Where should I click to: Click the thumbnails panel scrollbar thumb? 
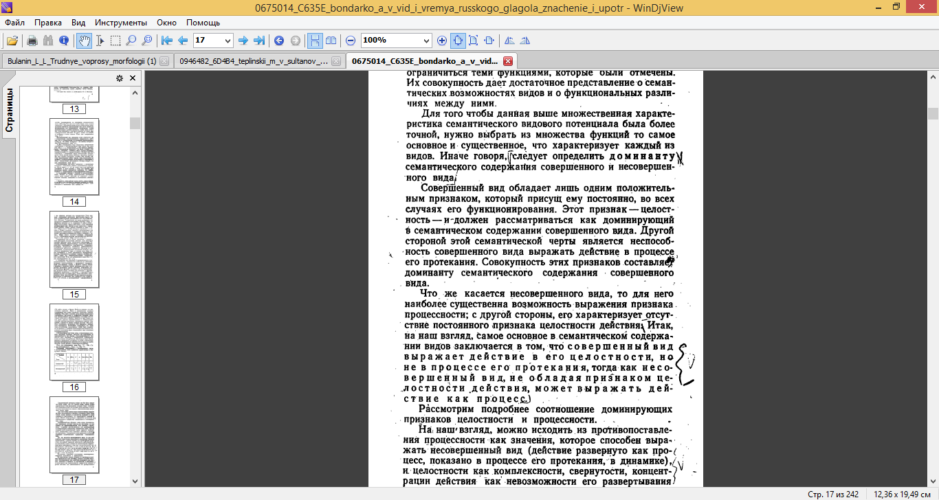tap(135, 123)
